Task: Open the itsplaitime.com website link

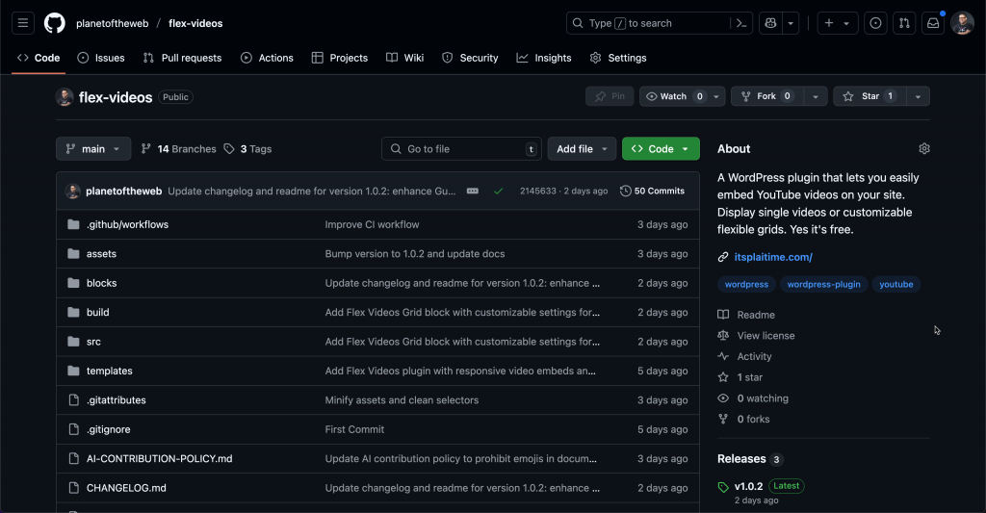Action: click(773, 257)
